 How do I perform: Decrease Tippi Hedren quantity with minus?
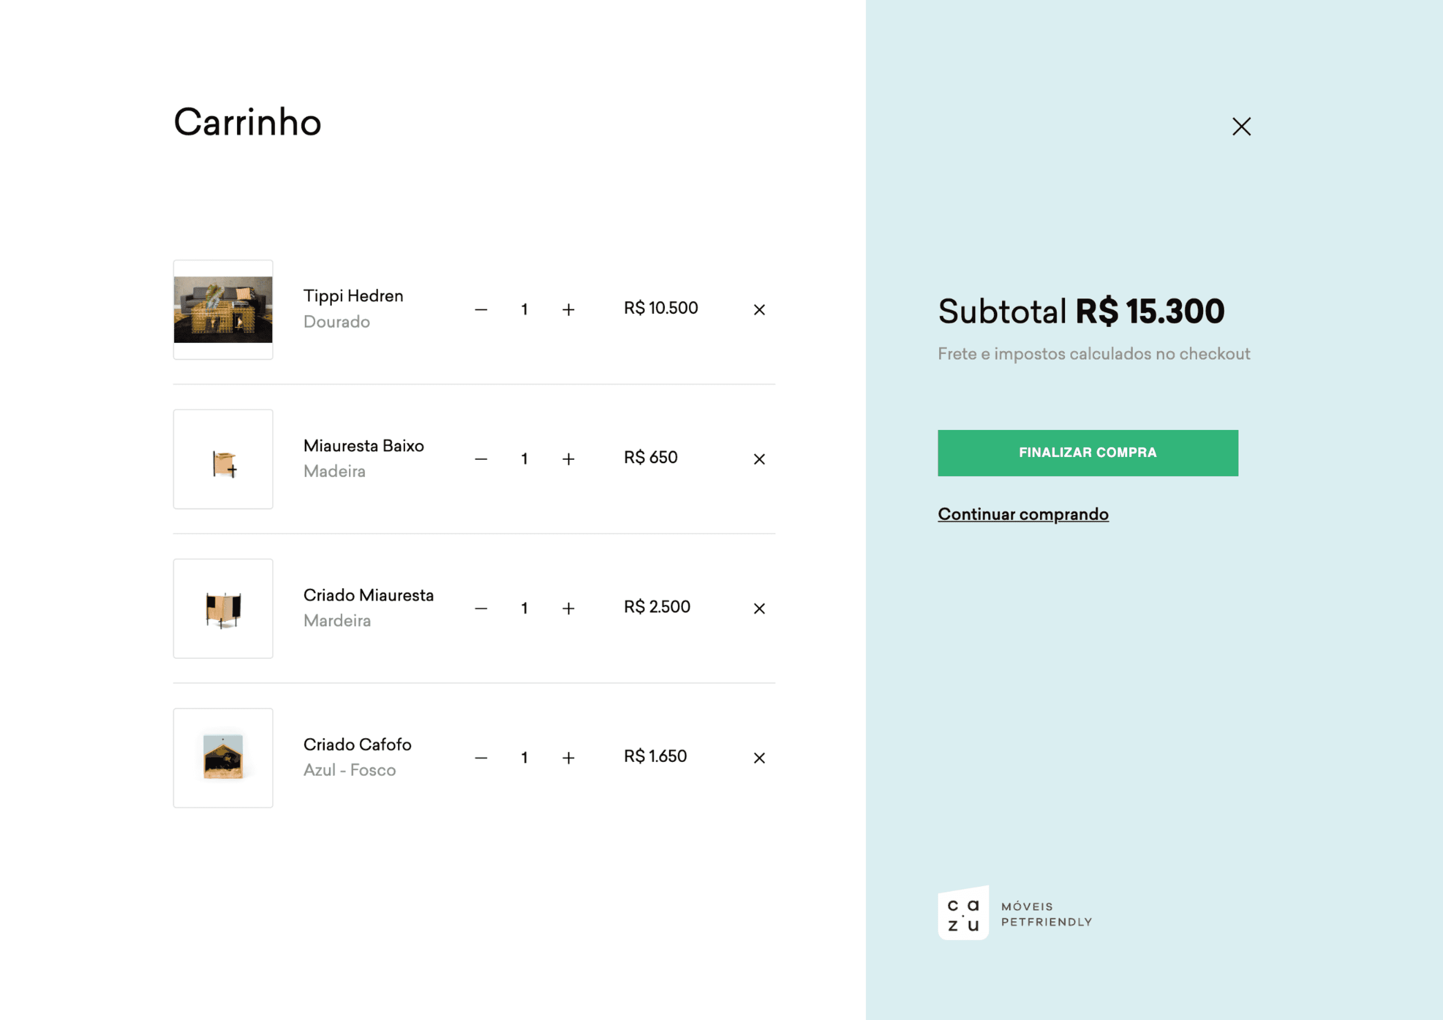click(x=481, y=310)
